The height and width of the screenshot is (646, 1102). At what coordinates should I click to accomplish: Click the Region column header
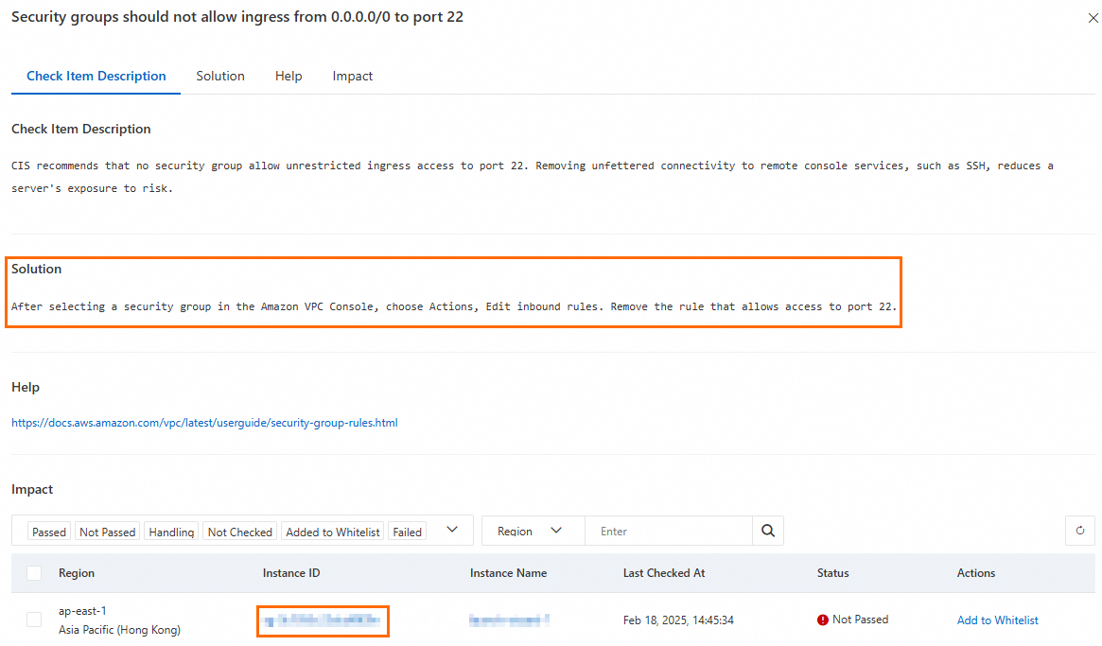[x=77, y=573]
